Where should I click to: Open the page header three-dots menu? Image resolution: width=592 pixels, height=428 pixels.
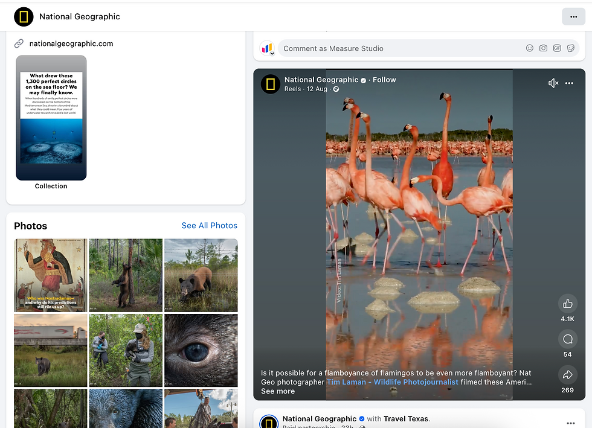pos(573,17)
